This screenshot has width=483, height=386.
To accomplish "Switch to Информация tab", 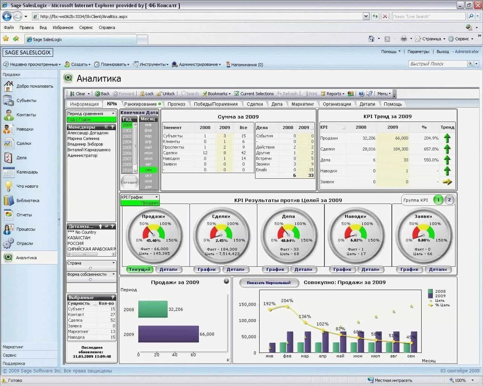I will 84,104.
